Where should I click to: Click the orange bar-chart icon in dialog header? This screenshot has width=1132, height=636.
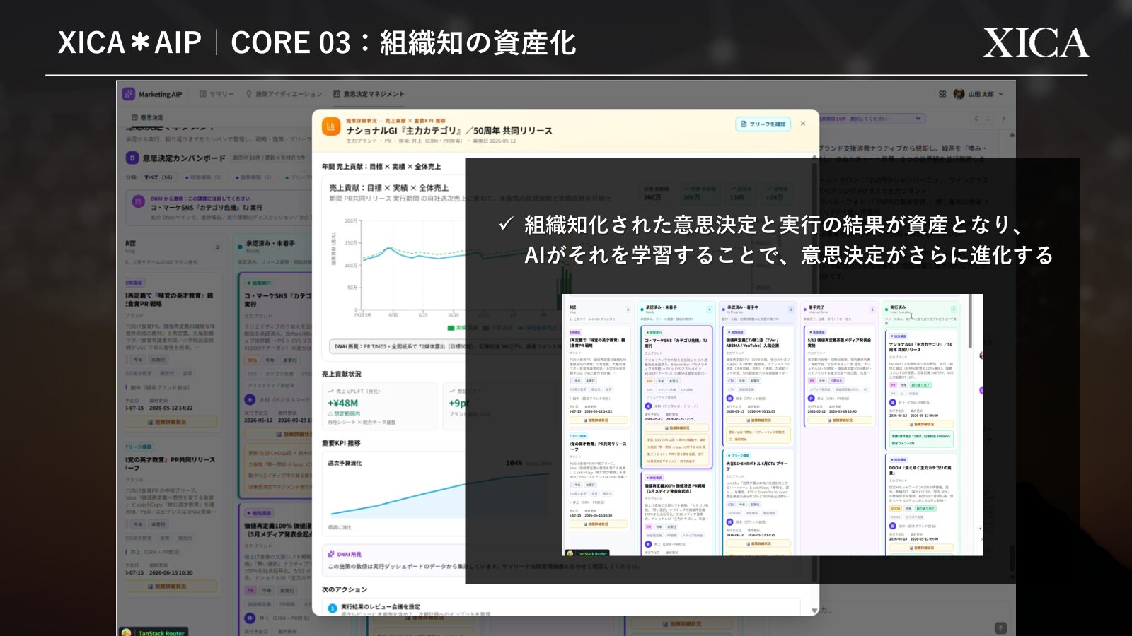(x=331, y=126)
